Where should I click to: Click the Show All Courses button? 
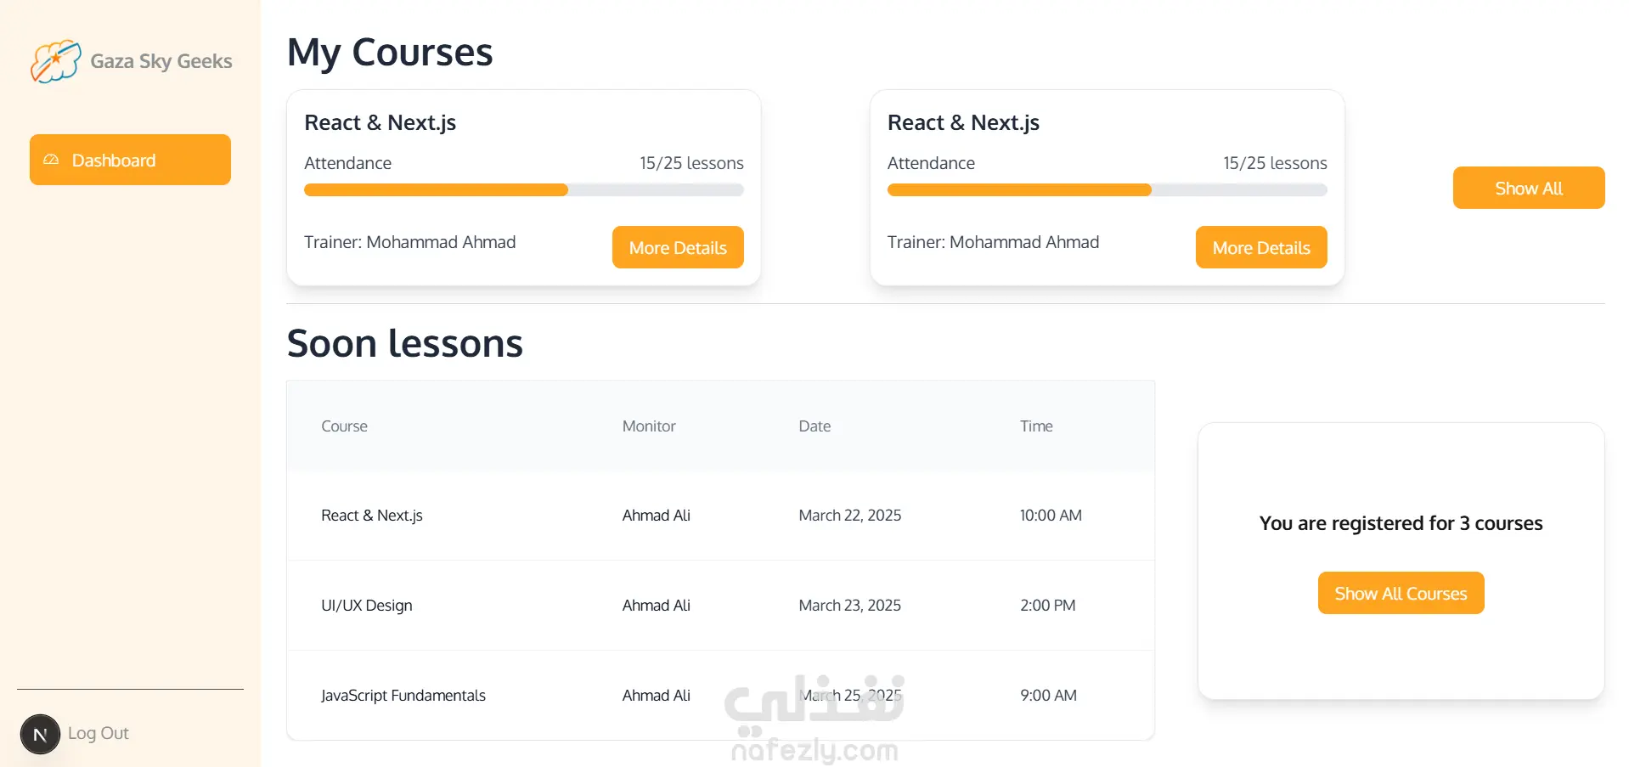click(x=1400, y=593)
